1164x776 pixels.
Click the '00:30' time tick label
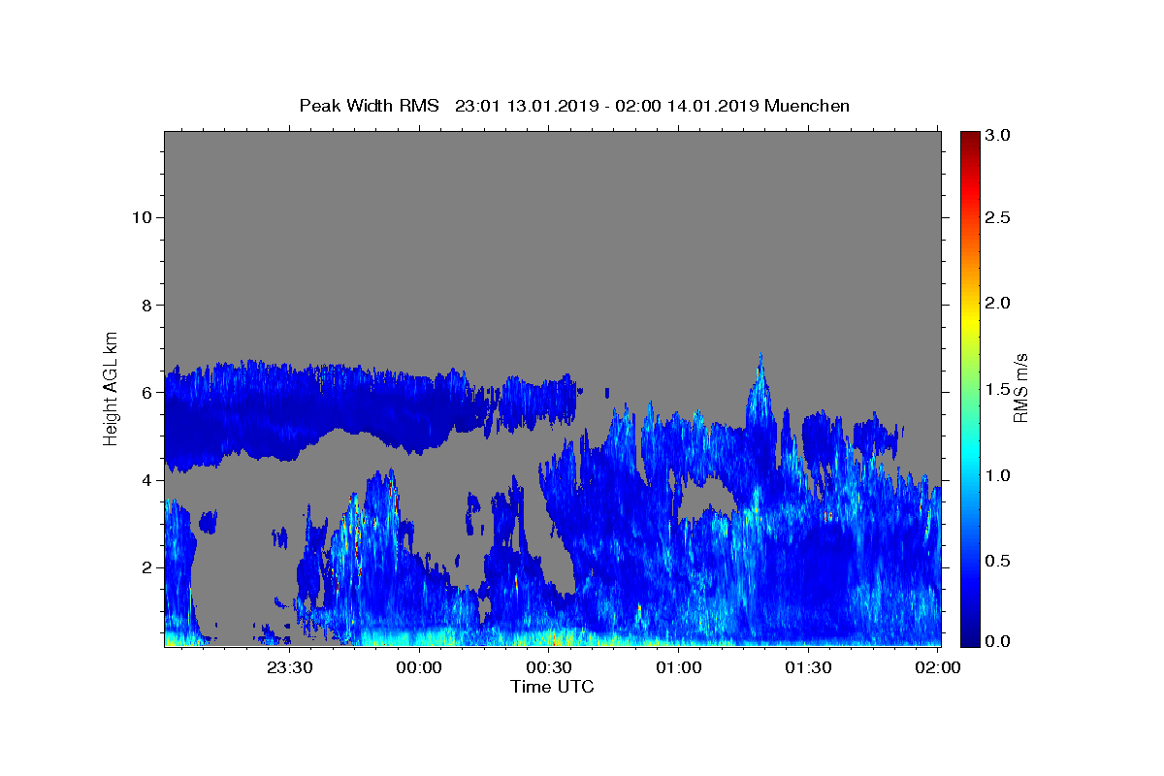click(549, 668)
